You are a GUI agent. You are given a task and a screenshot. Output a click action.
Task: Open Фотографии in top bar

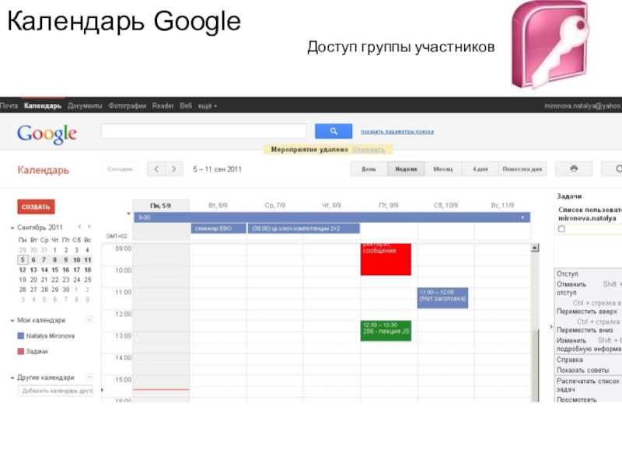pos(128,106)
